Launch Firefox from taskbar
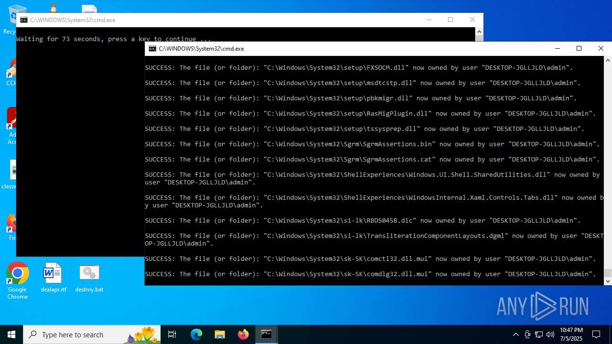612x344 pixels. pos(243,334)
